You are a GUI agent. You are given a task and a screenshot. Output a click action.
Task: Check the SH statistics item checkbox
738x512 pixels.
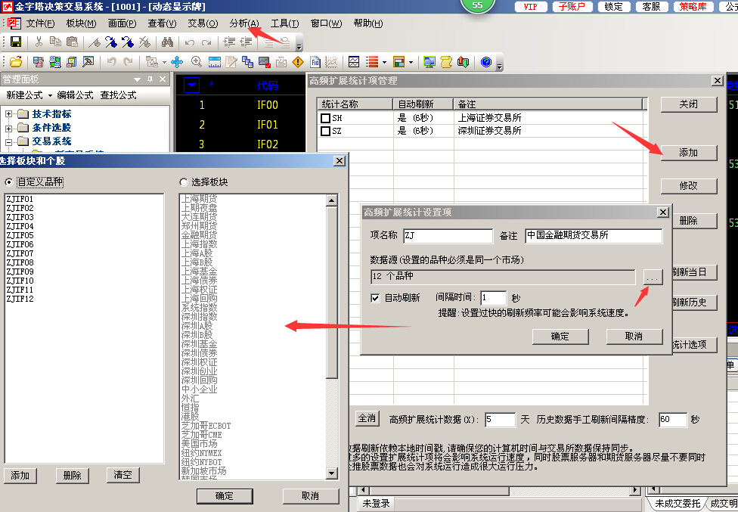326,118
